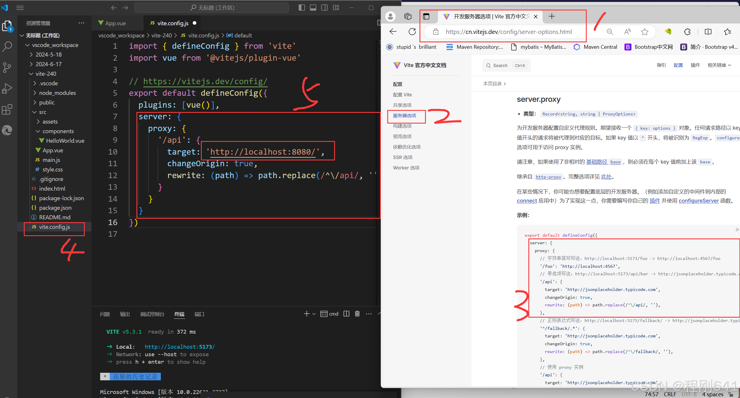Switch to 输出 panel tab
Viewport: 740px width, 398px height.
125,314
